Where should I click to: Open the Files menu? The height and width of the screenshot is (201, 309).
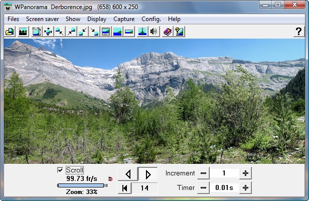[13, 19]
